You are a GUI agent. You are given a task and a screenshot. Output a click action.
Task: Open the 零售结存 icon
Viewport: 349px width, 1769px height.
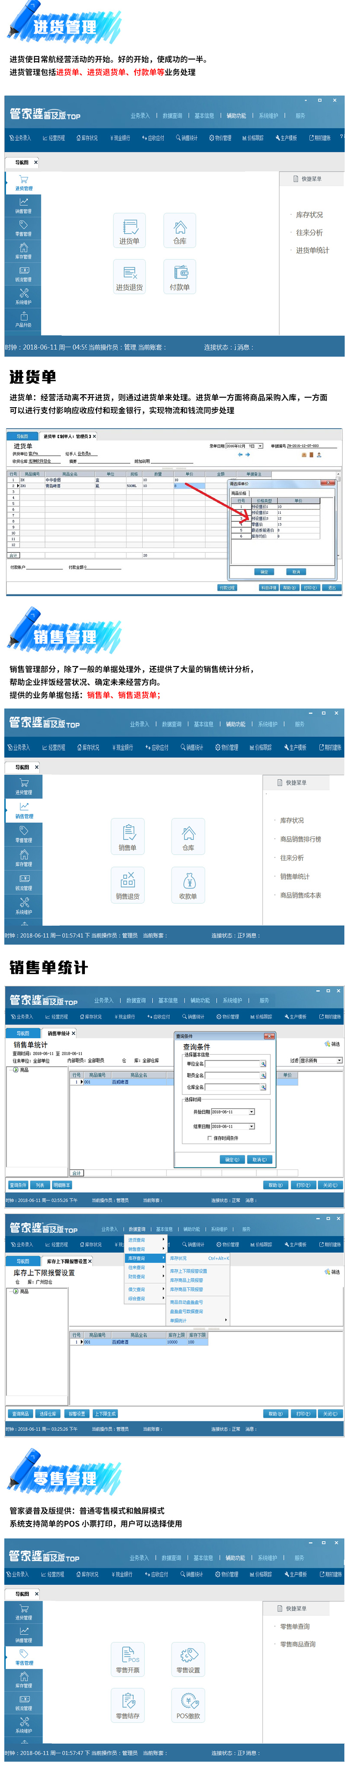point(128,1705)
